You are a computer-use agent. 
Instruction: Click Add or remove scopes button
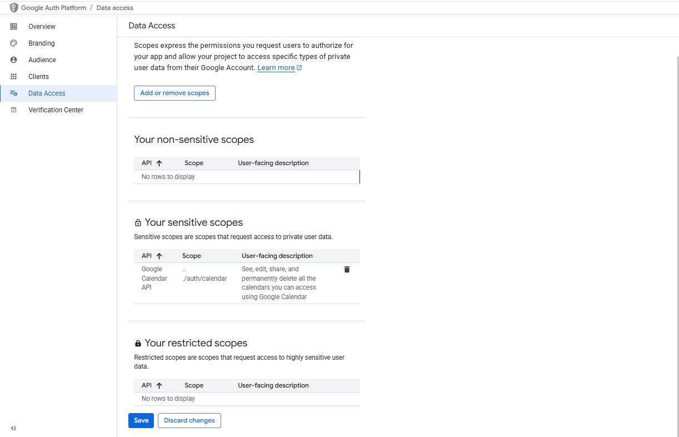pyautogui.click(x=174, y=93)
